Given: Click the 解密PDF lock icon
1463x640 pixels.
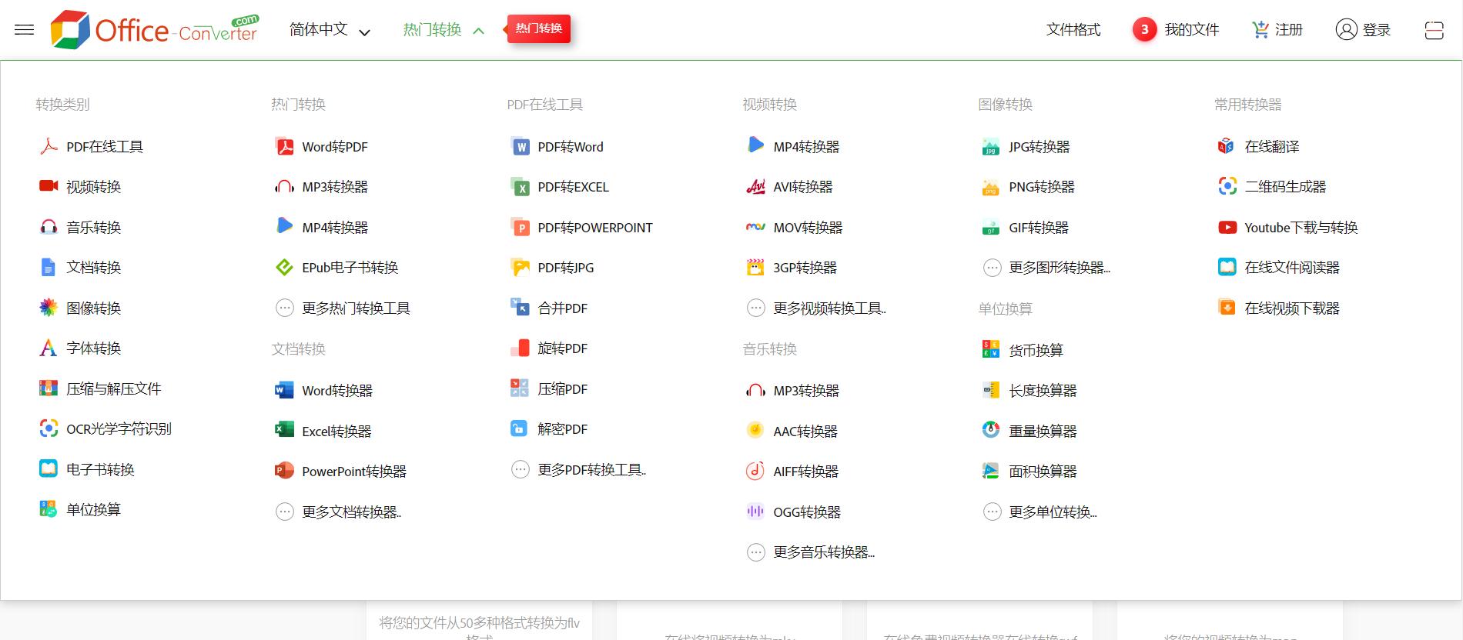Looking at the screenshot, I should click(520, 428).
